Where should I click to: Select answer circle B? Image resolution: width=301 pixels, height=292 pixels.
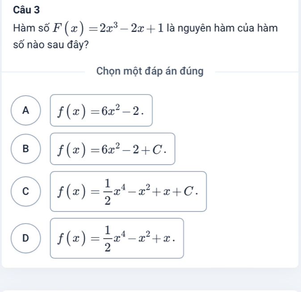coord(28,149)
